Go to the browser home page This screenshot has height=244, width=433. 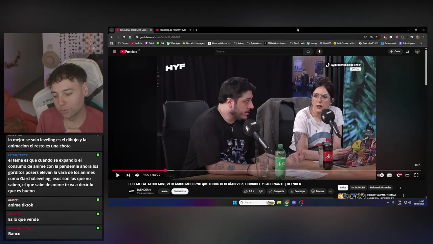coord(130,37)
